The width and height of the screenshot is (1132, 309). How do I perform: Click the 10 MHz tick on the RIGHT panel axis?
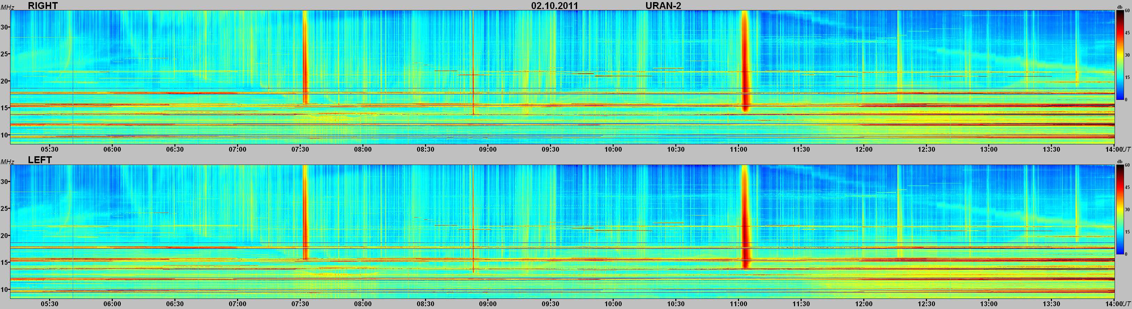tap(5, 135)
